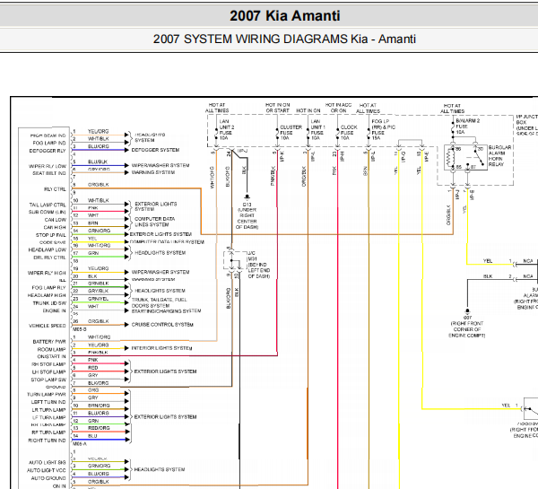Click the DEFOGGER SYSTEM label
This screenshot has width=538, height=489.
[155, 150]
